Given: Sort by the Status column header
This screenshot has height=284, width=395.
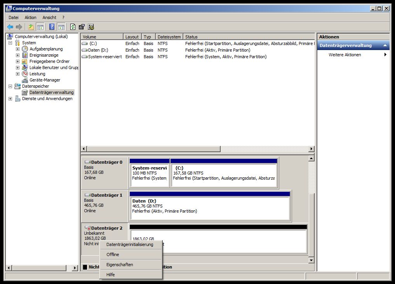Looking at the screenshot, I should pyautogui.click(x=249, y=37).
